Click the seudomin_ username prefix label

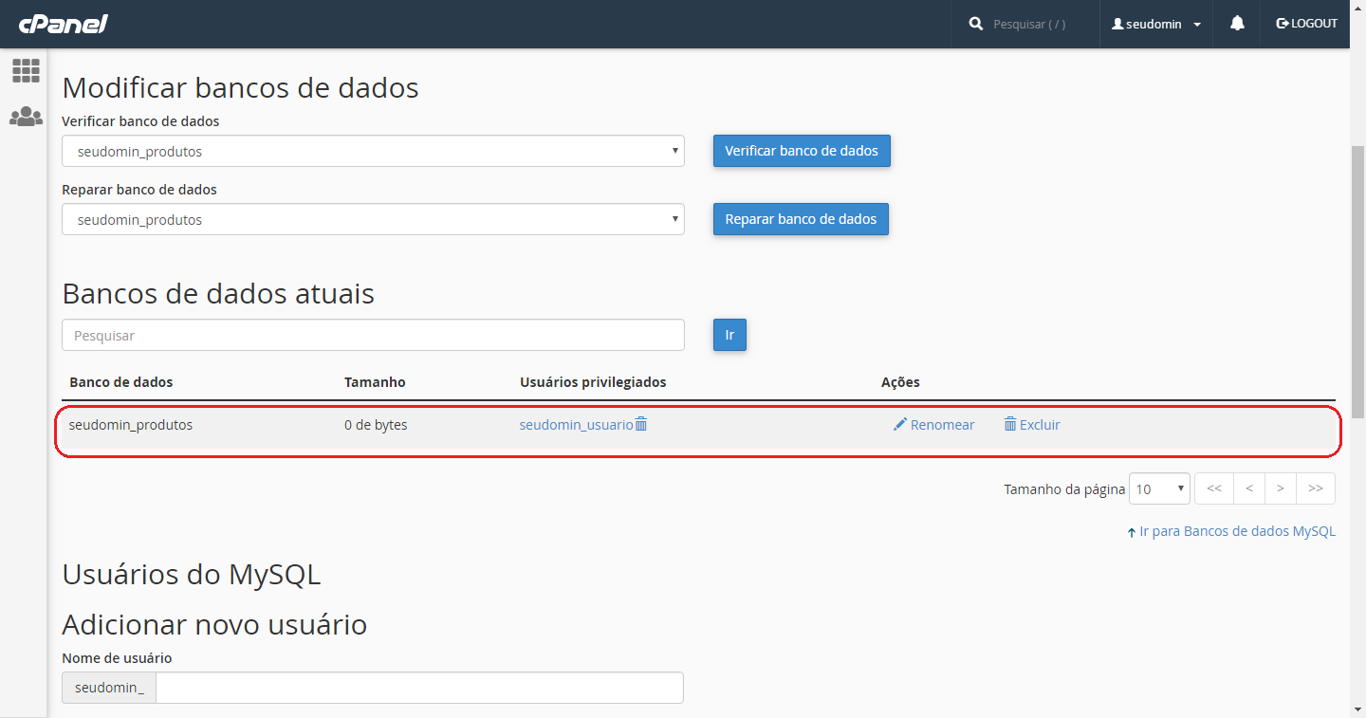[109, 688]
